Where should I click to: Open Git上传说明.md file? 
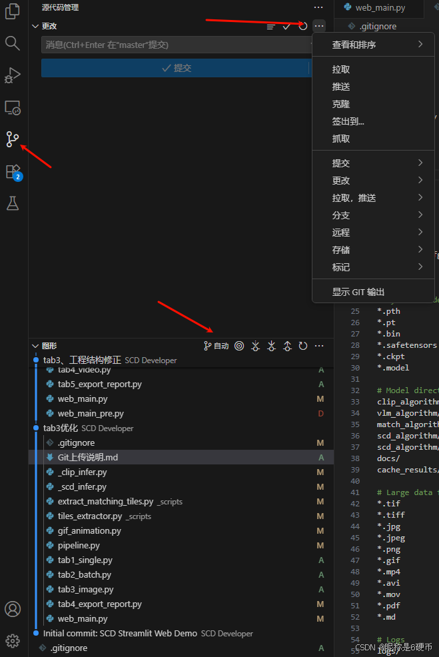(x=181, y=458)
